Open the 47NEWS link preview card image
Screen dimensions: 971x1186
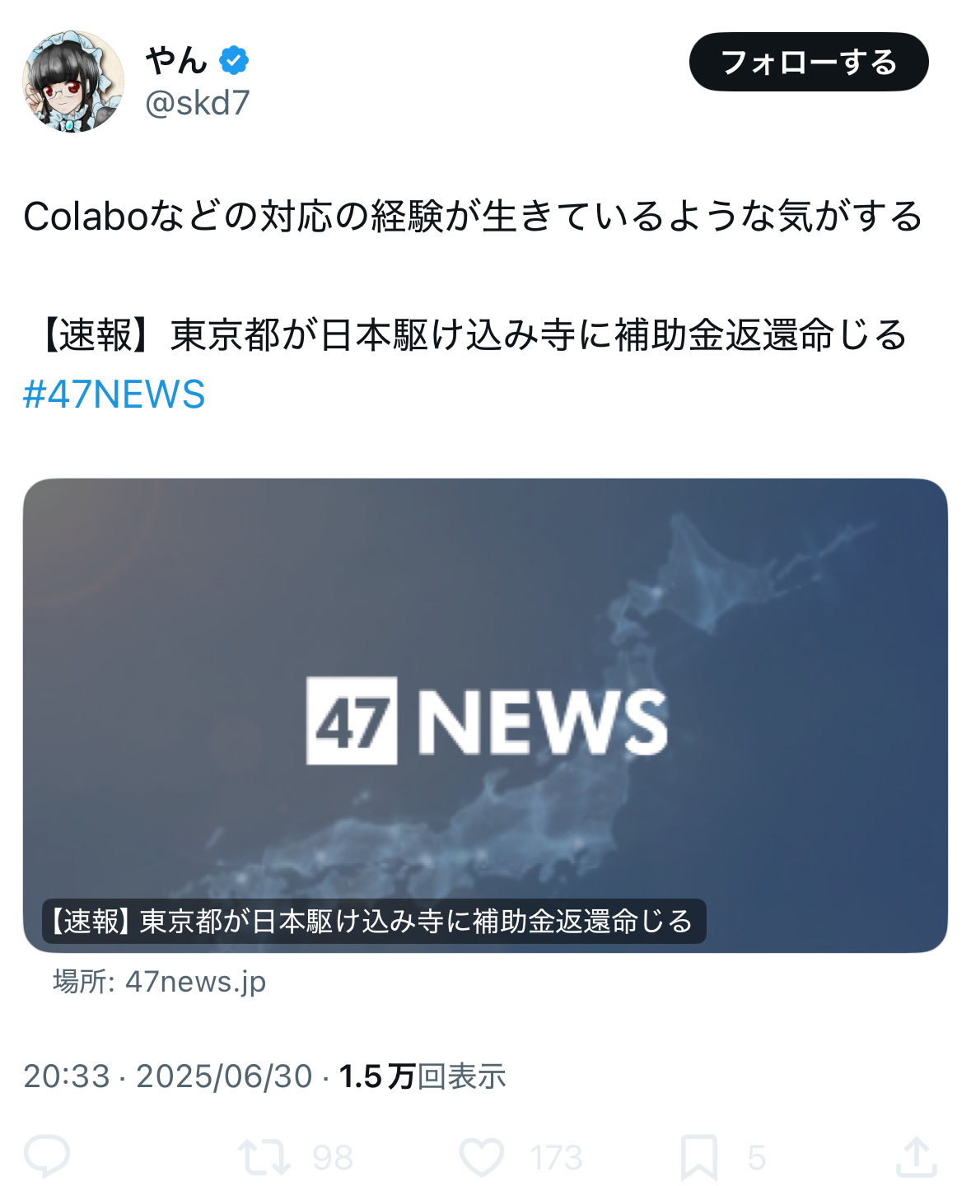click(485, 715)
